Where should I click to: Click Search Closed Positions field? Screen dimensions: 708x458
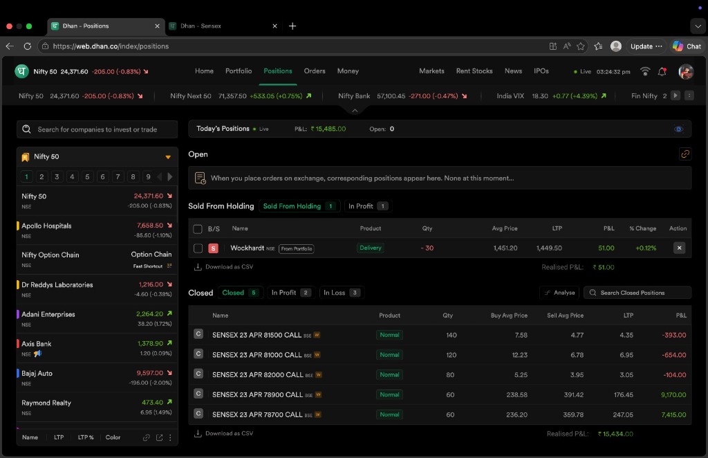click(x=637, y=293)
